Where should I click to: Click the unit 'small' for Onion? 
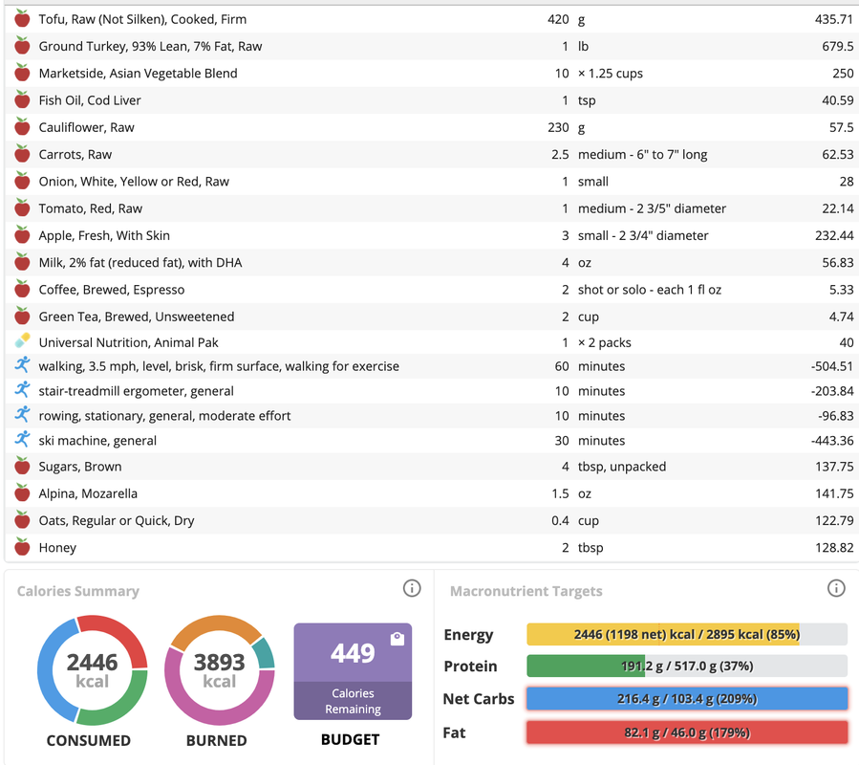pyautogui.click(x=593, y=182)
